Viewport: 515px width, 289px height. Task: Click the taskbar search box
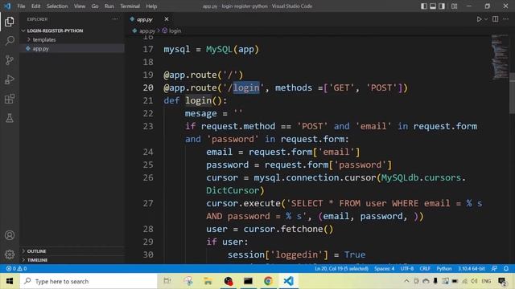click(x=89, y=281)
